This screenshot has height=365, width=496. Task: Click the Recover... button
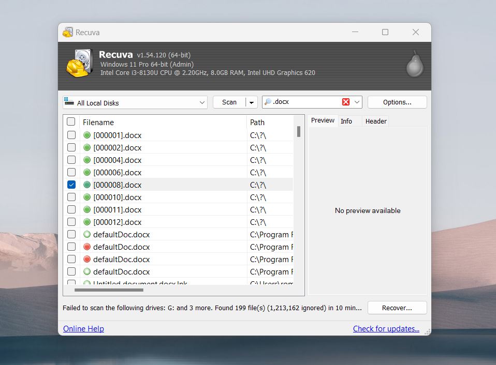[397, 308]
